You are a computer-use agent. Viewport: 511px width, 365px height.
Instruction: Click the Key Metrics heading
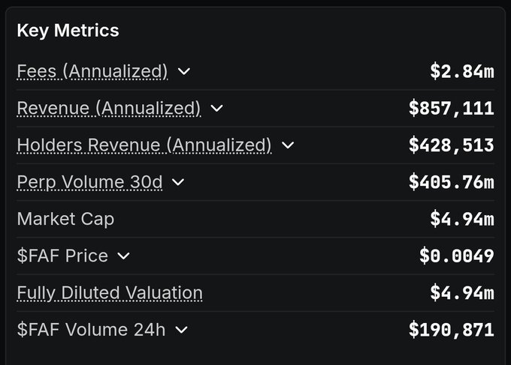pyautogui.click(x=68, y=31)
